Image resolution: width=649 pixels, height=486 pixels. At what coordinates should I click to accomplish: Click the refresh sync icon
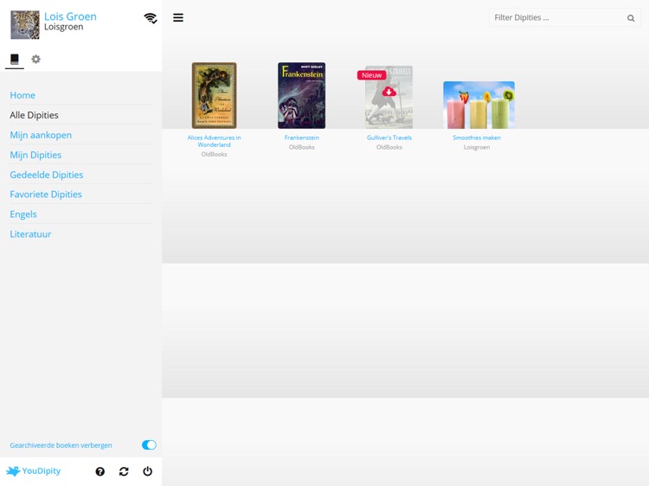[124, 471]
